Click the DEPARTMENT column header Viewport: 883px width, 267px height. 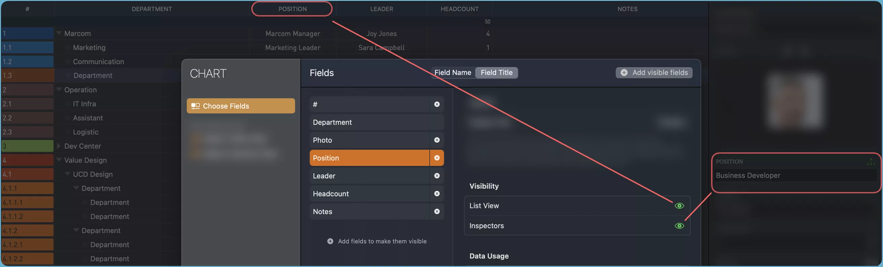pos(152,9)
